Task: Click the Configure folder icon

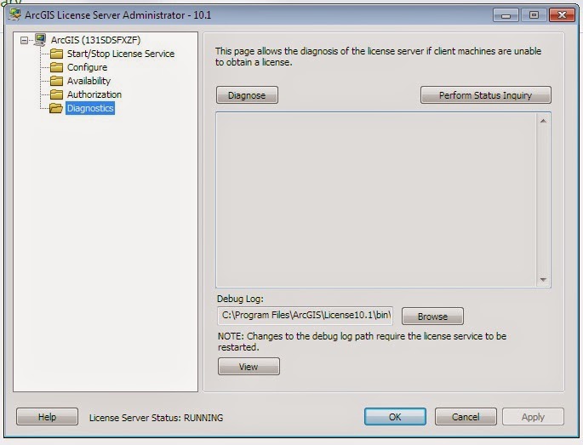Action: (x=56, y=67)
